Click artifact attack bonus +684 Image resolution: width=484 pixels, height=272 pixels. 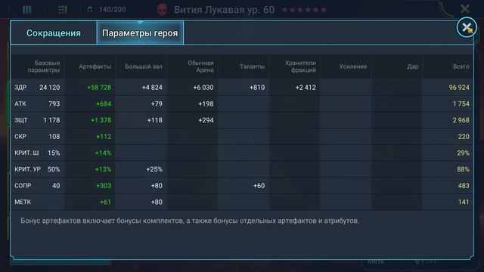pyautogui.click(x=104, y=104)
